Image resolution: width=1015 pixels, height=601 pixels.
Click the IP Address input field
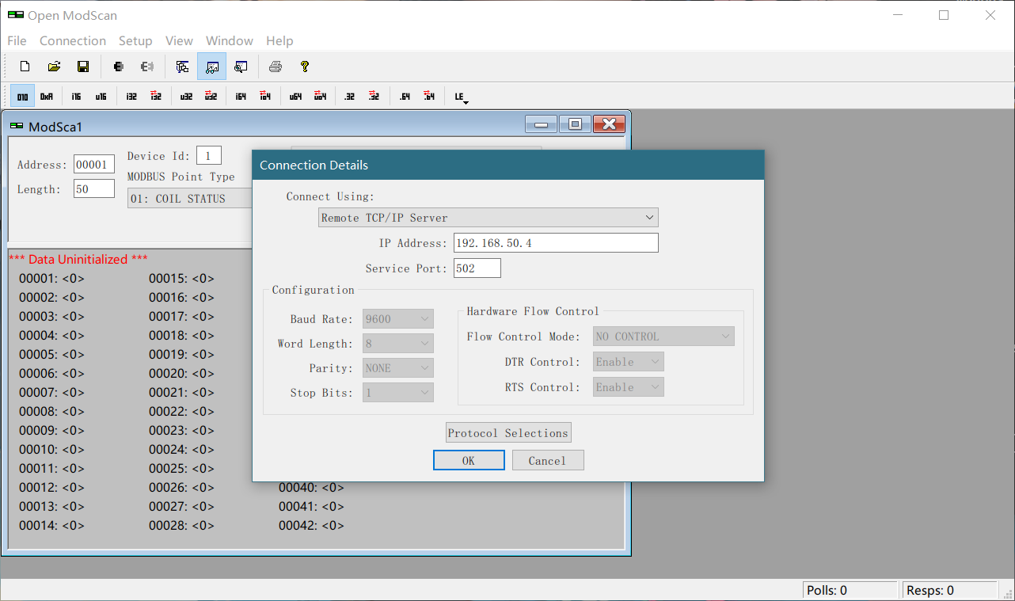pyautogui.click(x=556, y=243)
